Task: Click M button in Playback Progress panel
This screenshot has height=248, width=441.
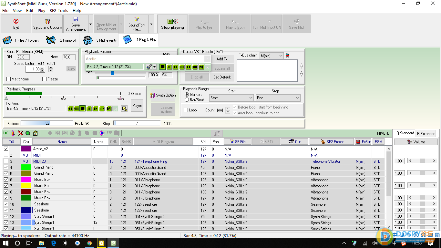Action: click(109, 108)
